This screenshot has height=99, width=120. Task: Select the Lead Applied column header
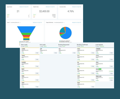tap(99, 45)
